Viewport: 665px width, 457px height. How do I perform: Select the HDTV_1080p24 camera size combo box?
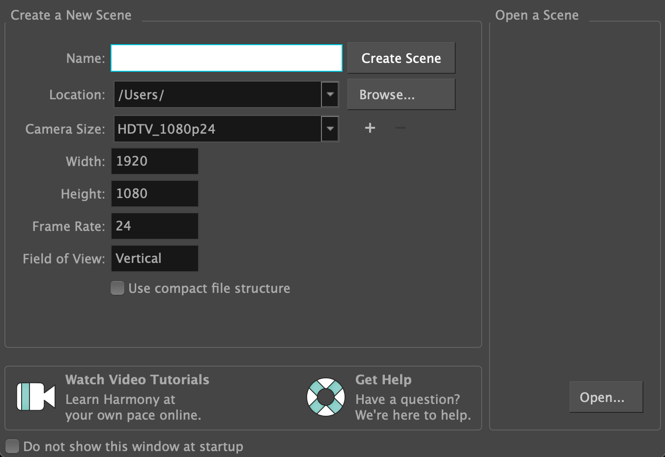pos(217,129)
